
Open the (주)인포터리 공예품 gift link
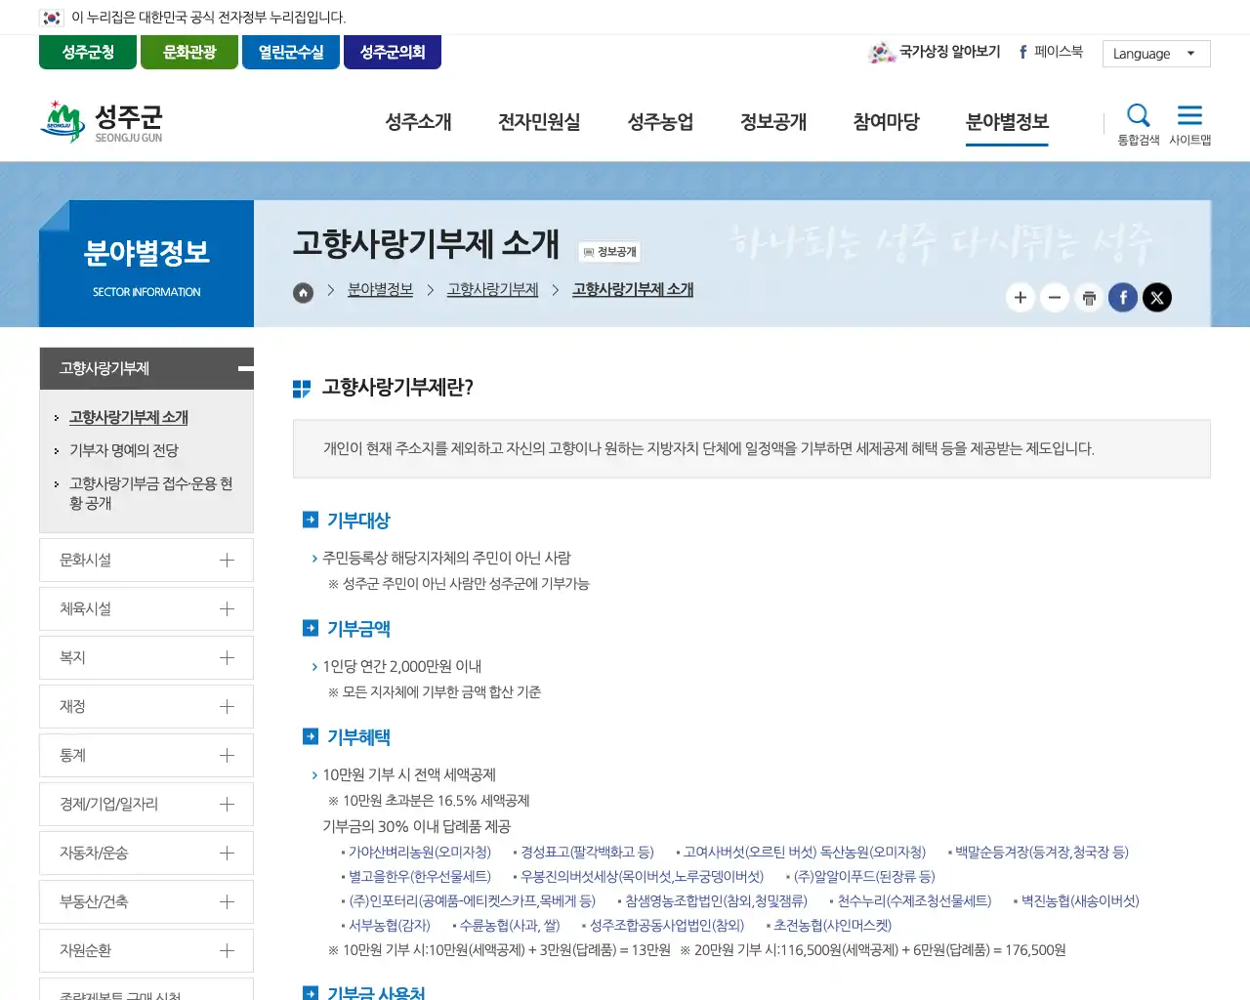[x=472, y=901]
